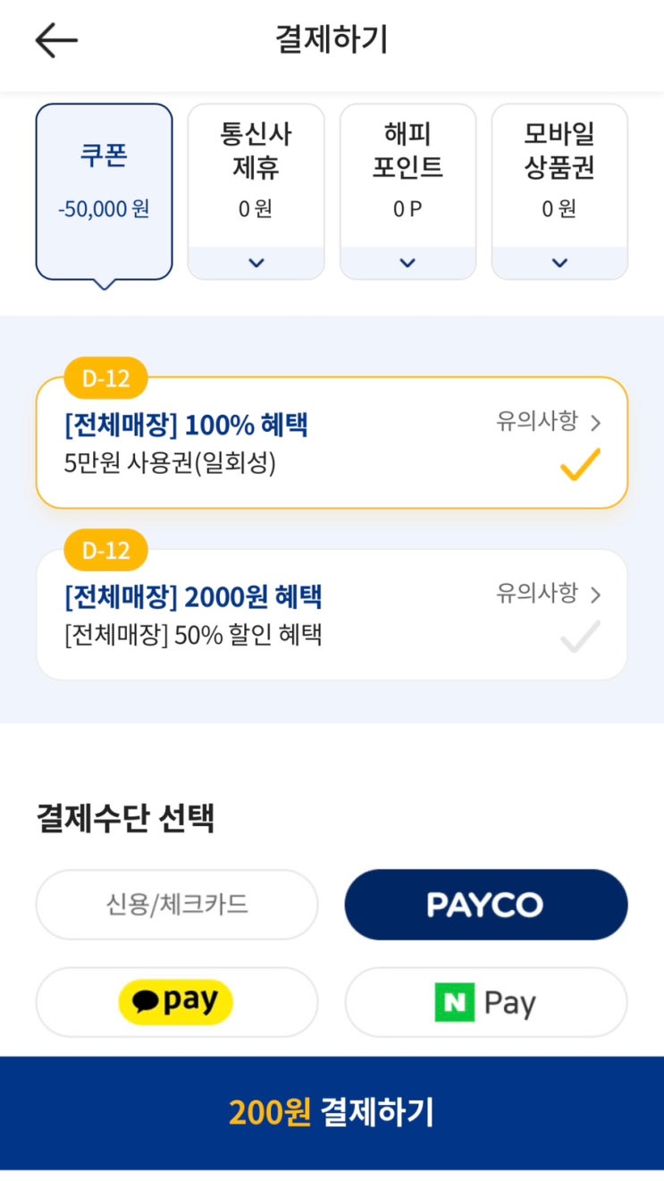The image size is (664, 1181).
Task: Open the 모바일 상품권 tab
Action: click(559, 151)
